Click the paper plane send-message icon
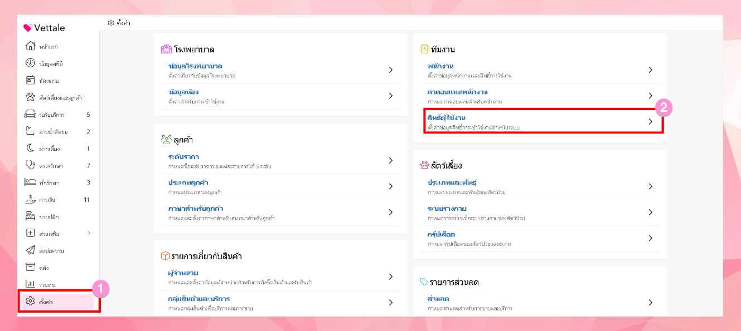Screen dimensions: 741x331 (31, 250)
